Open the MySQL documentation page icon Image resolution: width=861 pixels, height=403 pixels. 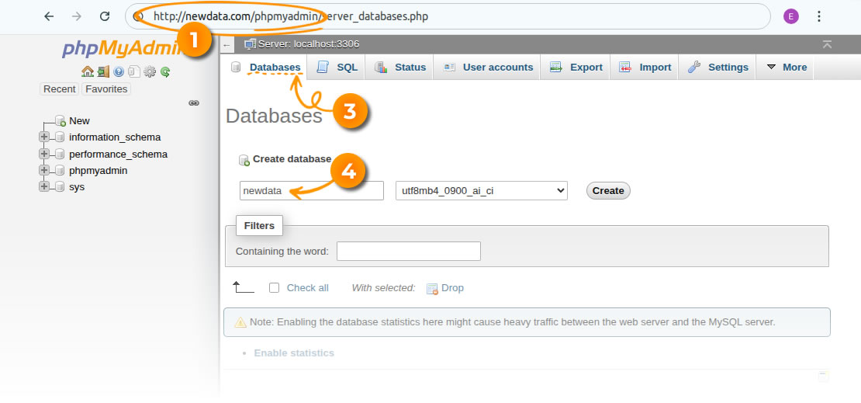click(x=134, y=71)
